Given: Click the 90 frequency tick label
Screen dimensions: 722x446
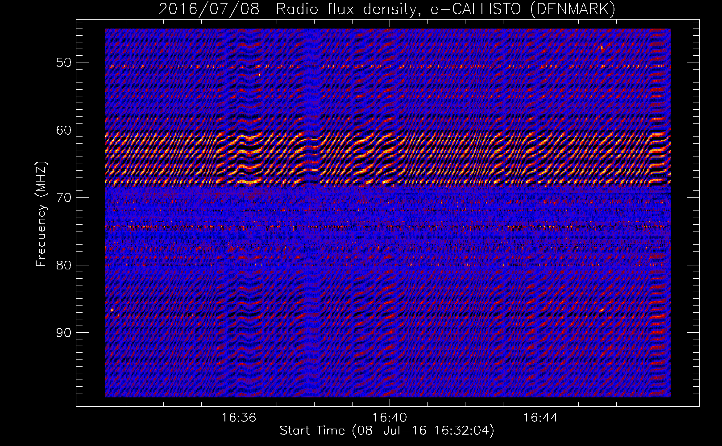Looking at the screenshot, I should point(64,333).
